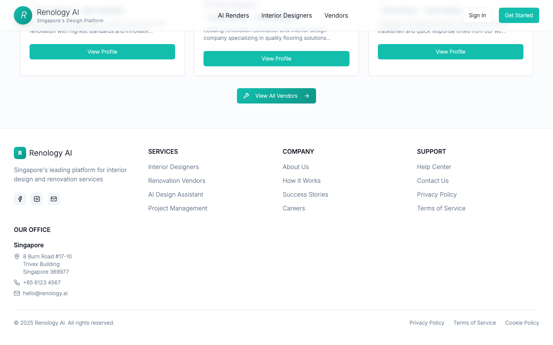Click the 8 Burn Road #17-10 address
Screen dimensions: 553x345
coord(47,256)
